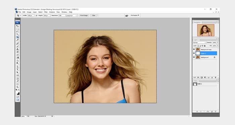Select the Lasso tool
Viewport: 235px width, 125px height.
(17, 32)
